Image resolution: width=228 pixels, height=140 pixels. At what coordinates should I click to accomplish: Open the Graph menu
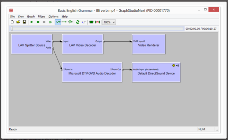tap(31, 16)
